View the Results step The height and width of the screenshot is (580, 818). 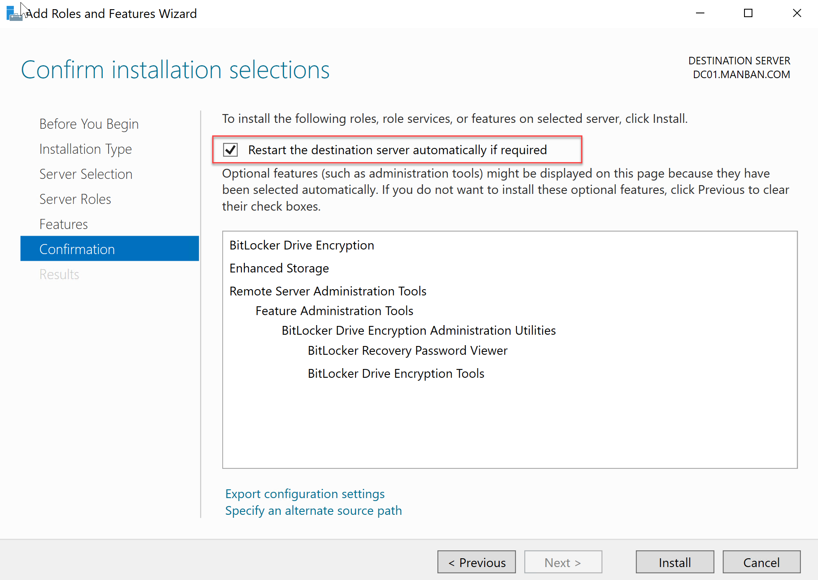tap(59, 274)
